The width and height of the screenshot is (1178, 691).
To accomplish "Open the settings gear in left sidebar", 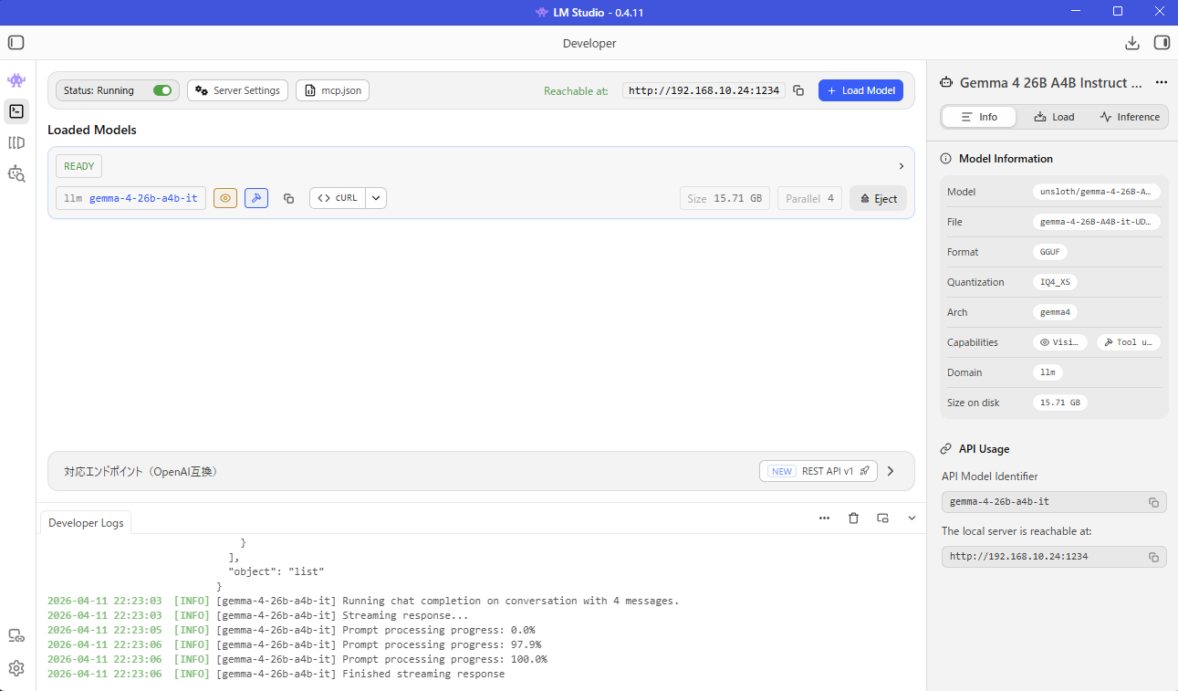I will (x=16, y=668).
